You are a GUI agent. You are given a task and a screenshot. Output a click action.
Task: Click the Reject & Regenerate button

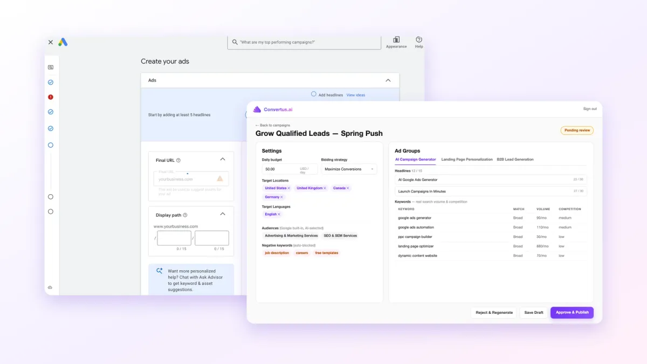click(x=494, y=313)
